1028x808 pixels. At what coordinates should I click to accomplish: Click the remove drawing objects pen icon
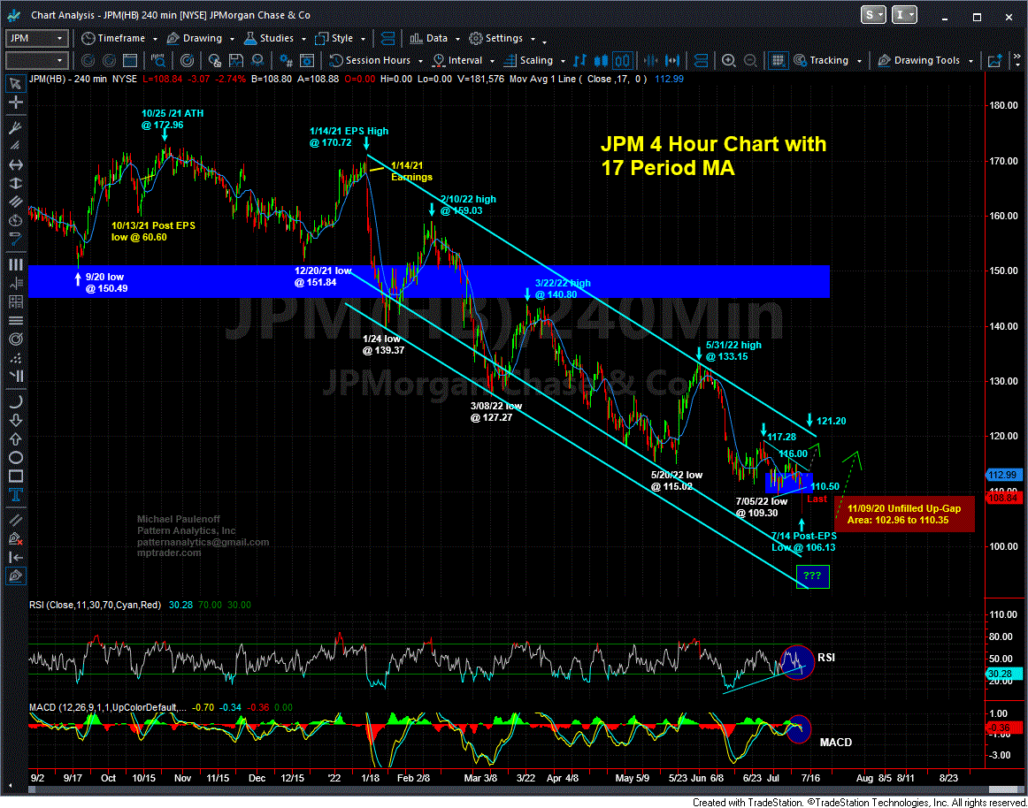pyautogui.click(x=15, y=538)
